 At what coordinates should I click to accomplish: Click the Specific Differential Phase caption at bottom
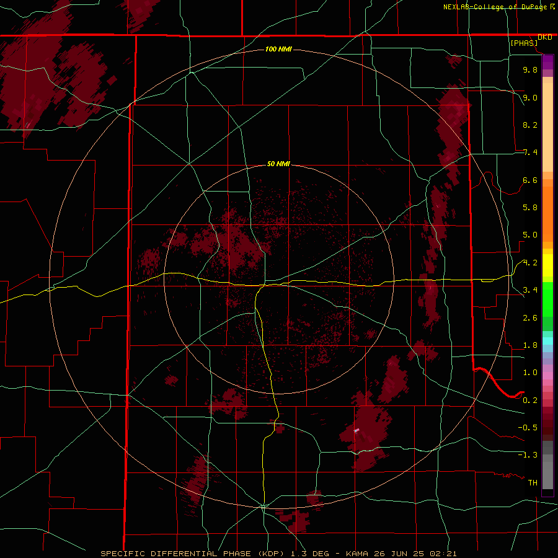click(x=278, y=554)
